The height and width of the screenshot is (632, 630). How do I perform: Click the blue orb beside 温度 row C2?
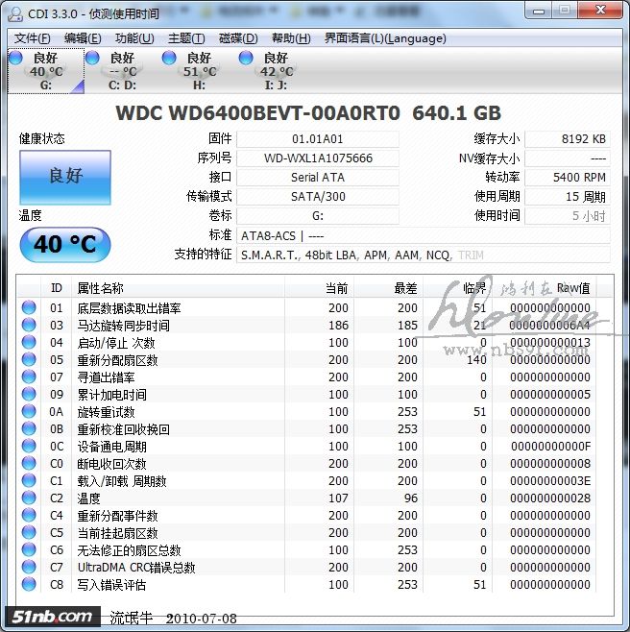click(29, 498)
